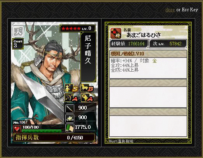Click the 天 rarity icon on the card

click(x=18, y=31)
